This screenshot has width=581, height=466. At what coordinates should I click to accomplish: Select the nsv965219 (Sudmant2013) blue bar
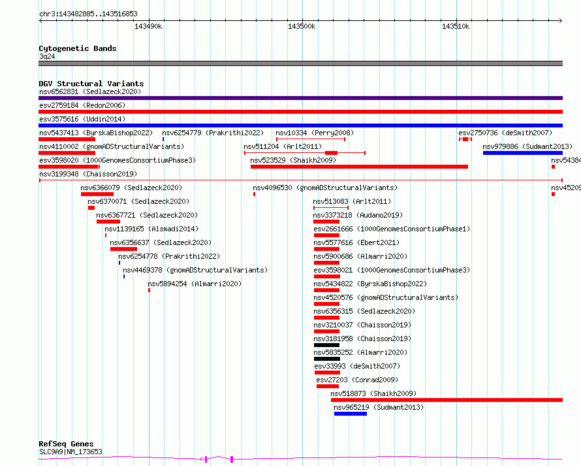click(351, 414)
